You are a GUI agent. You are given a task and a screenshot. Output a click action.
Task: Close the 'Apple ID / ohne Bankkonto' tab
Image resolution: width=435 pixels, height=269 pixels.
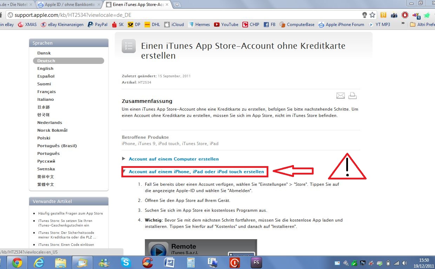[x=99, y=5]
